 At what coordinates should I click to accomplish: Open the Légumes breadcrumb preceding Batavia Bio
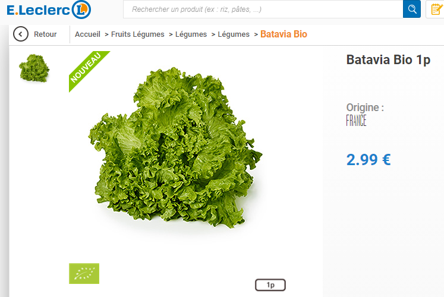click(x=234, y=34)
